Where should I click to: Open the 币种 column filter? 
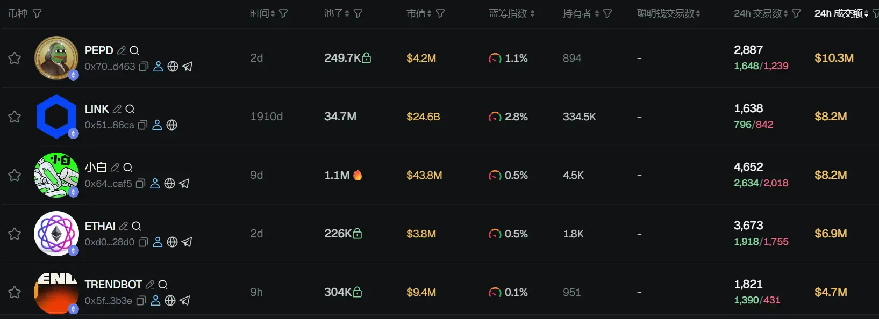pos(37,13)
